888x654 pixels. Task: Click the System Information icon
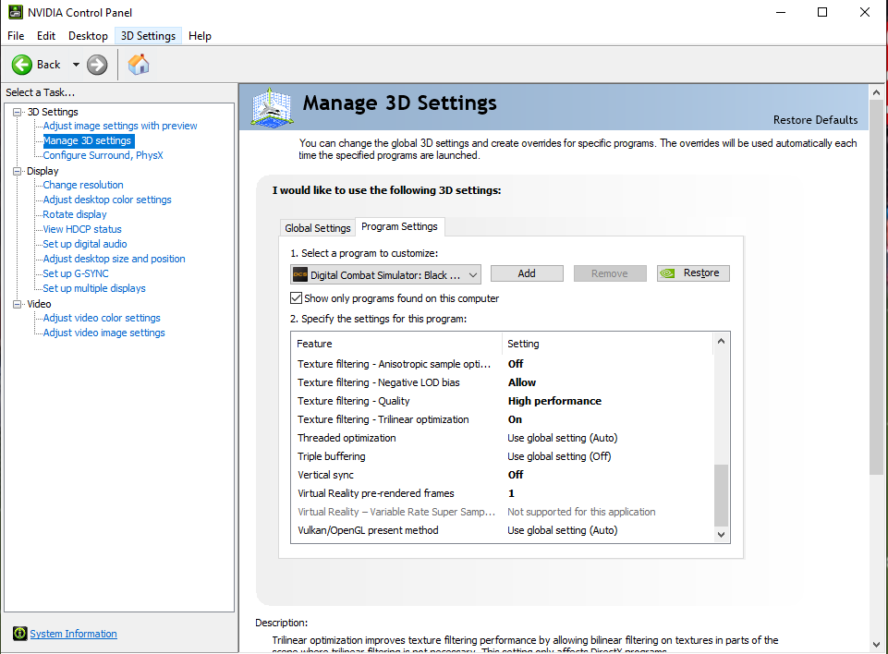(19, 633)
